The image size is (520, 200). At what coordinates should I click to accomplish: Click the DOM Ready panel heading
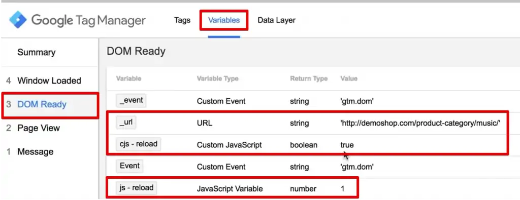[x=136, y=51]
